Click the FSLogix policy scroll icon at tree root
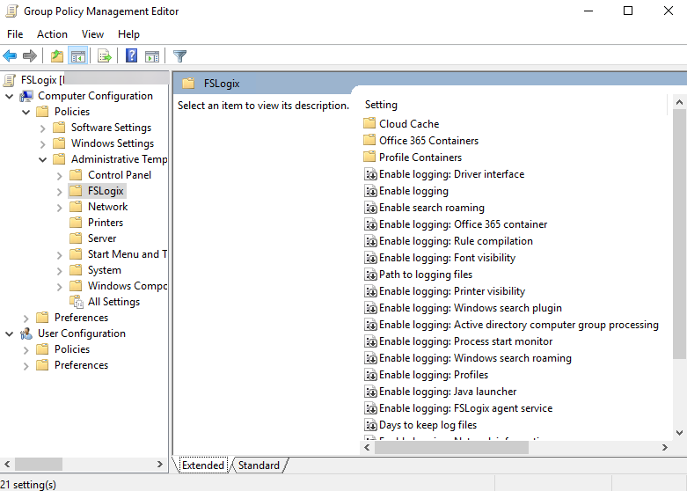 [x=9, y=80]
